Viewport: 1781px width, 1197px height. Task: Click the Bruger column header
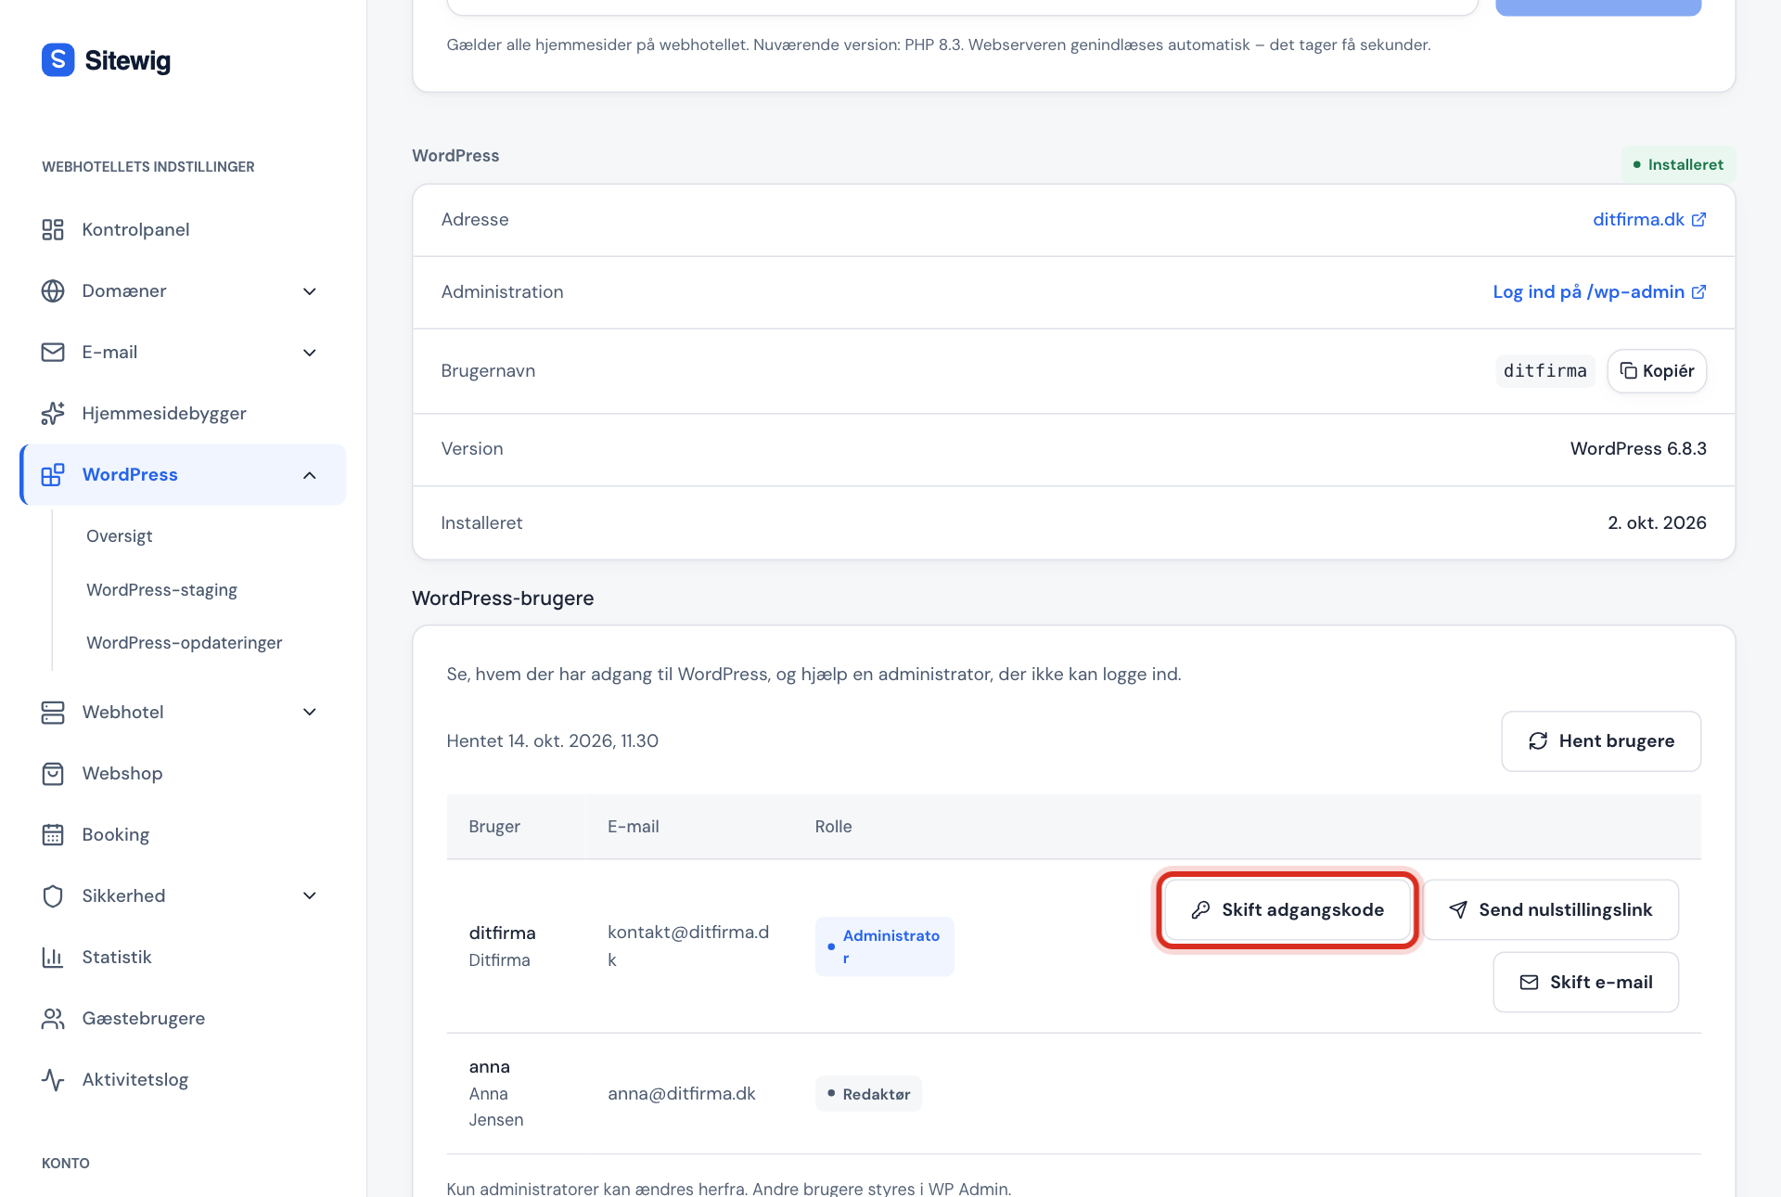point(494,826)
